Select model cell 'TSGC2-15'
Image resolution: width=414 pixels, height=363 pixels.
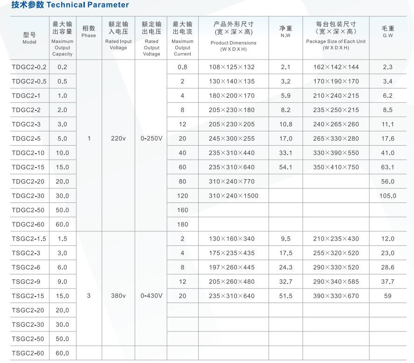pos(28,296)
